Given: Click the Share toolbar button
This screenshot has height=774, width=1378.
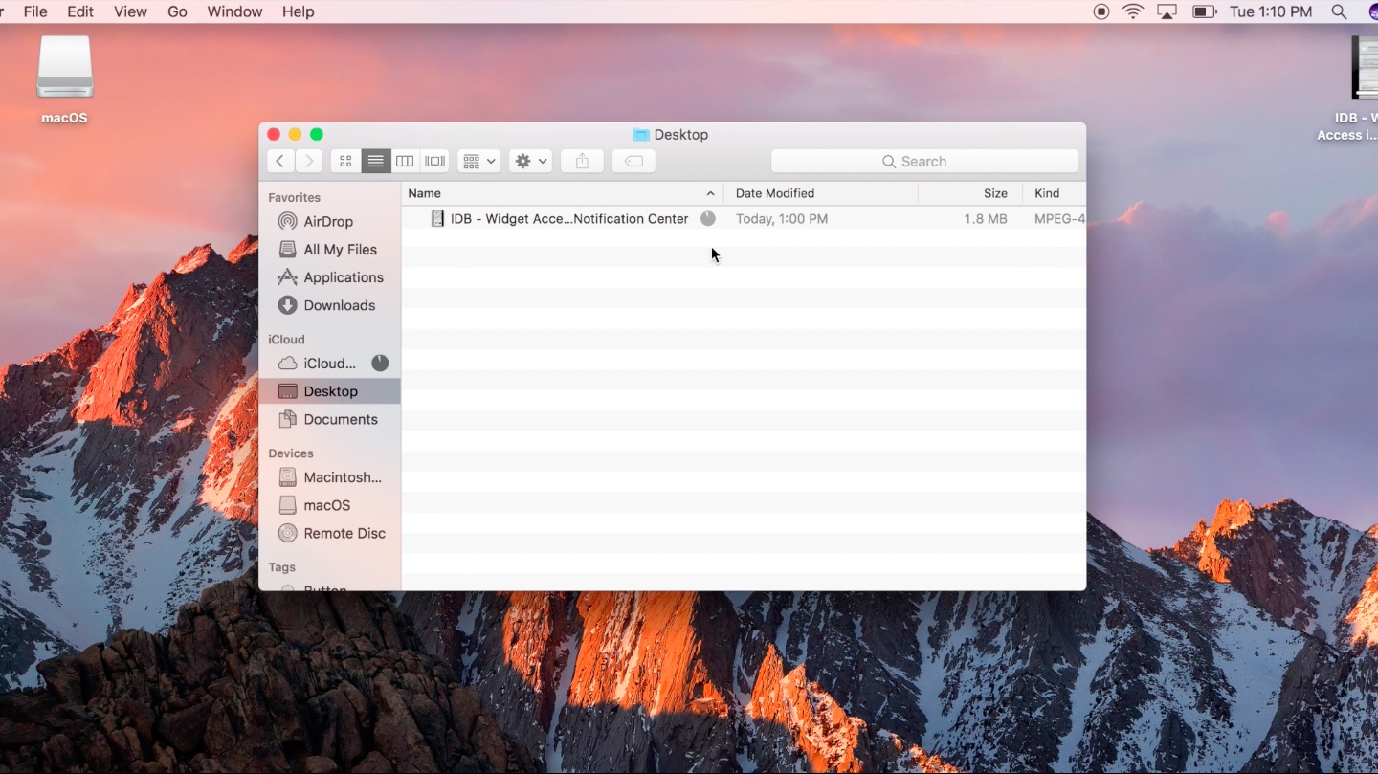Looking at the screenshot, I should (x=582, y=162).
